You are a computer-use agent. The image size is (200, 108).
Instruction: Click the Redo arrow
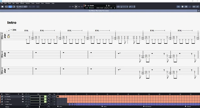click(x=34, y=7)
